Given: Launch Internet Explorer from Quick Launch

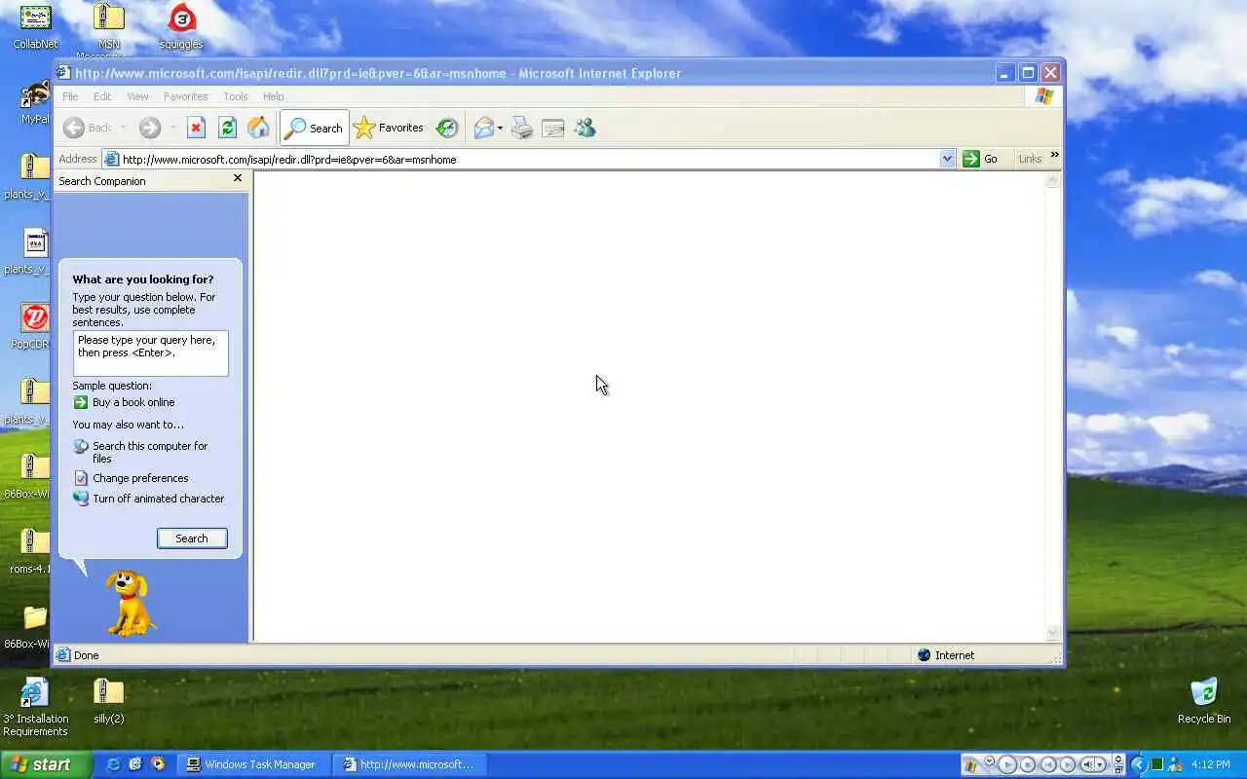Looking at the screenshot, I should click(113, 764).
